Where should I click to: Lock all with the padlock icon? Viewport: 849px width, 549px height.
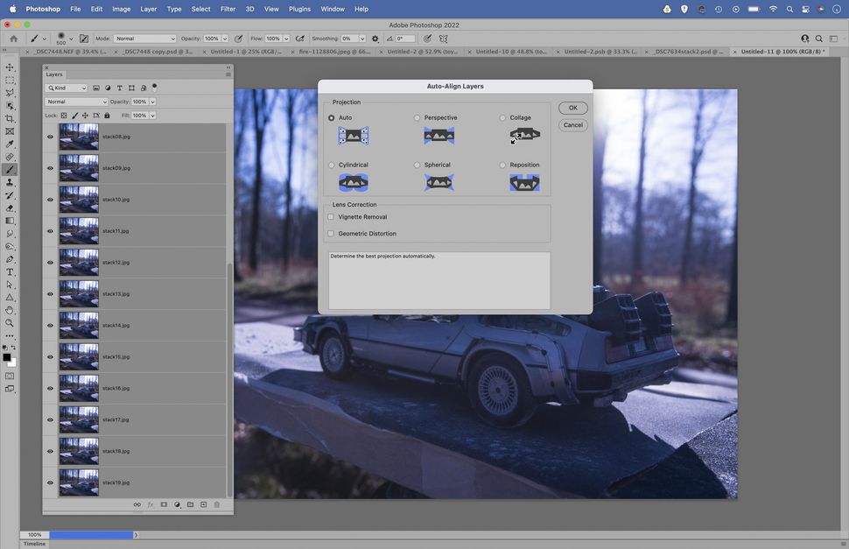[x=107, y=116]
